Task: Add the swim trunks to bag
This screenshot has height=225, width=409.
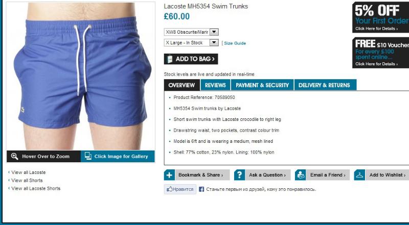Action: 191,59
